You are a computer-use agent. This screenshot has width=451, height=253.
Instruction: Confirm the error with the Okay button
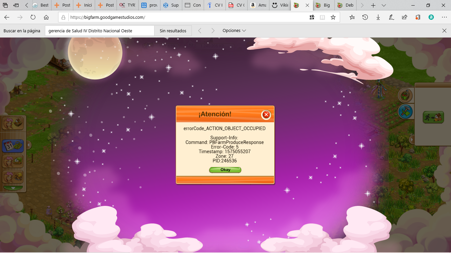tap(225, 170)
